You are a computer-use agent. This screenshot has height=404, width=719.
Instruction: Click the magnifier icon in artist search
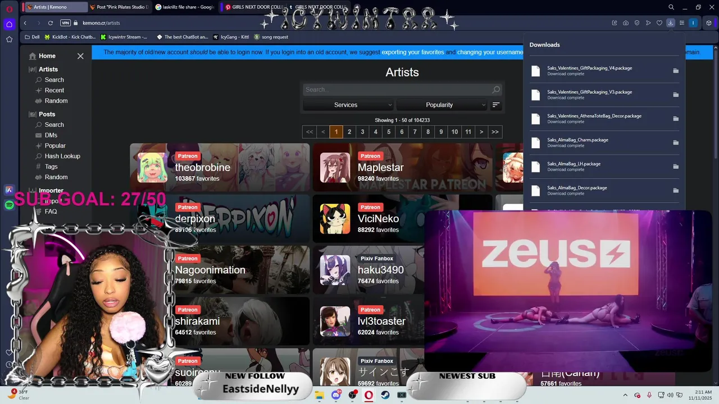[496, 90]
